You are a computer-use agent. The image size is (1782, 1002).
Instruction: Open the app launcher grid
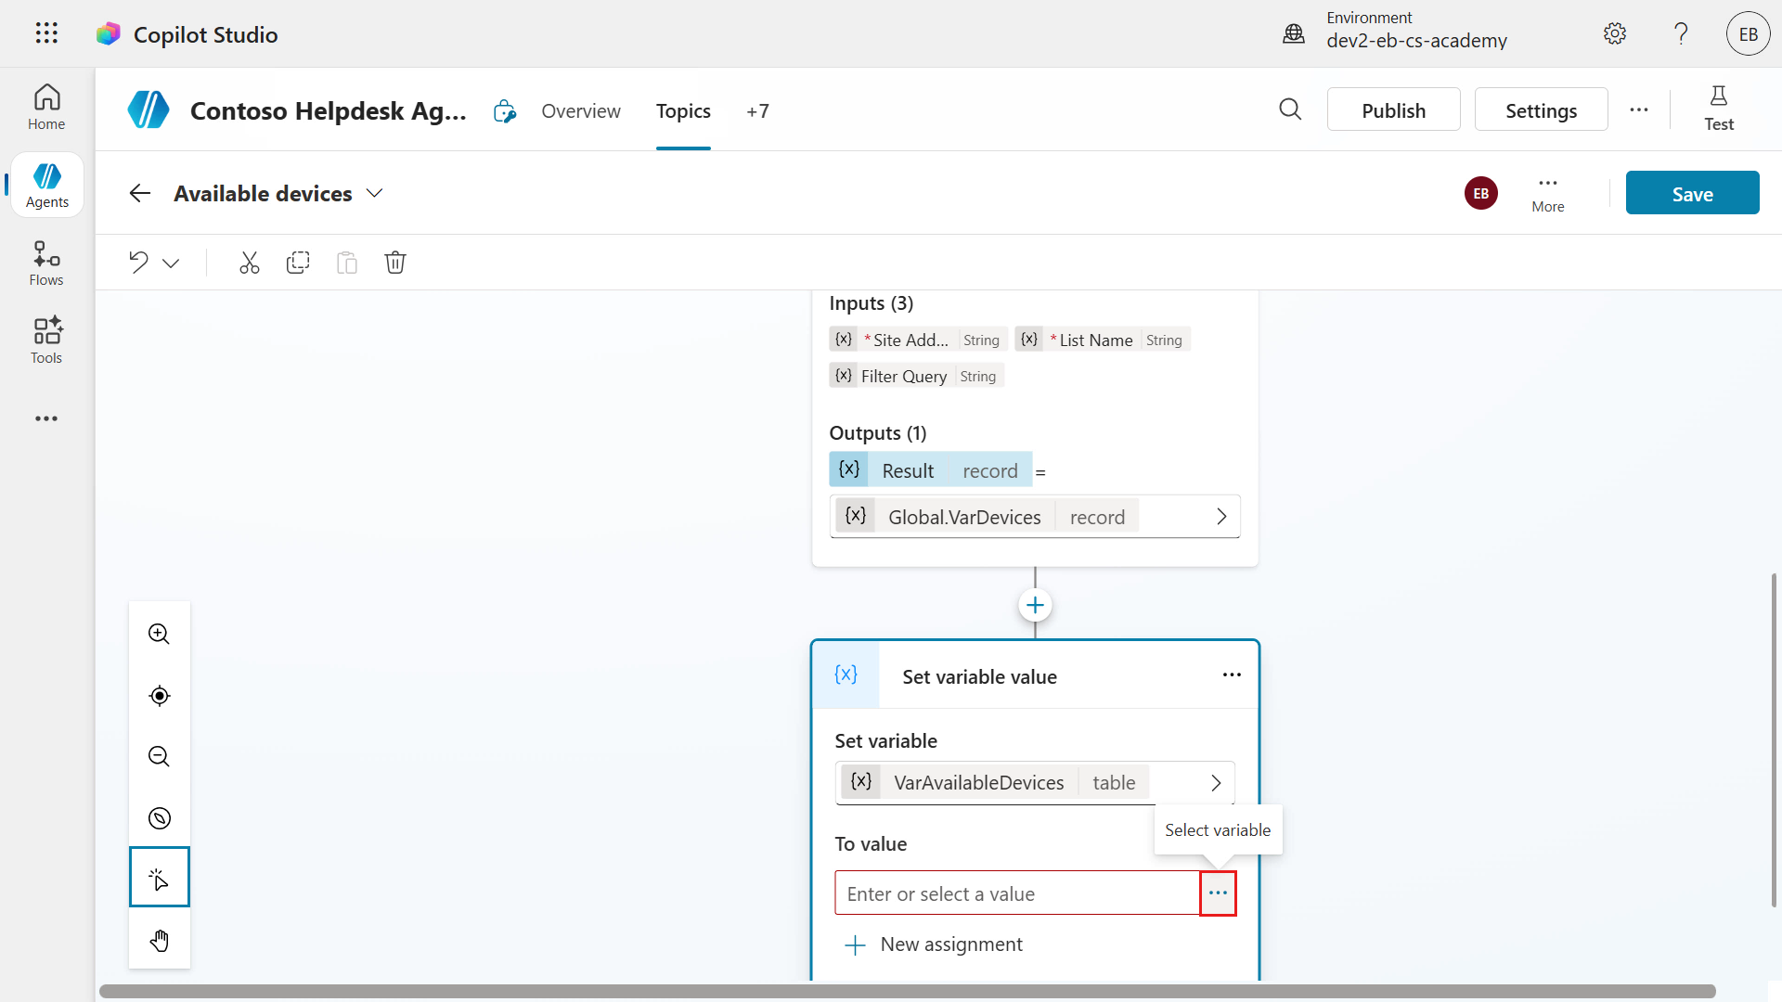tap(46, 34)
